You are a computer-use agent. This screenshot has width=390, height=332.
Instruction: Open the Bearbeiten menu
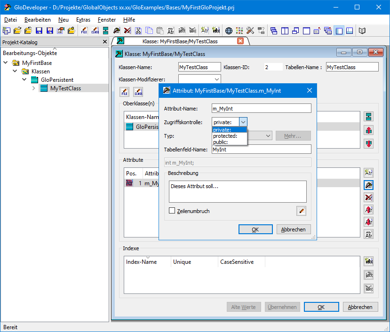pos(38,20)
